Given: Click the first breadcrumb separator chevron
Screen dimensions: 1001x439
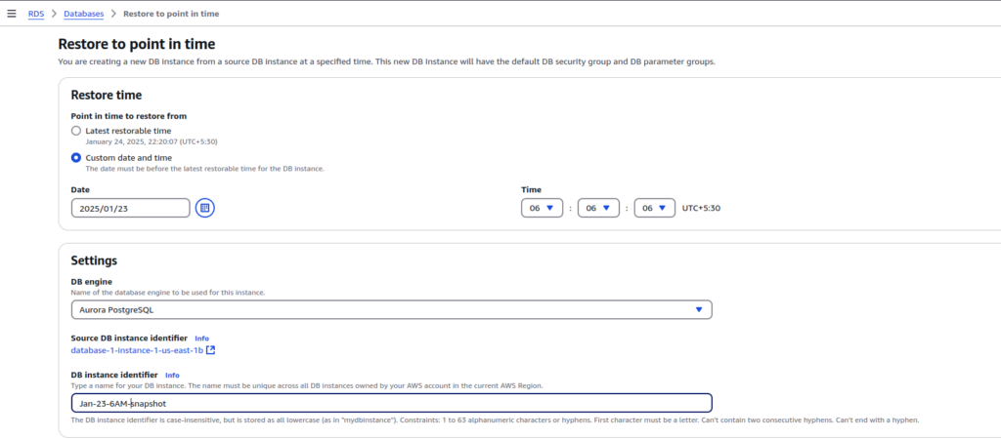Looking at the screenshot, I should tap(53, 13).
